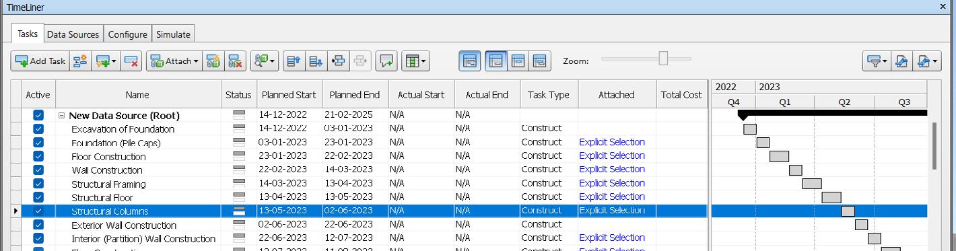Image resolution: width=956 pixels, height=251 pixels.
Task: Move the selected task up
Action: pyautogui.click(x=293, y=61)
